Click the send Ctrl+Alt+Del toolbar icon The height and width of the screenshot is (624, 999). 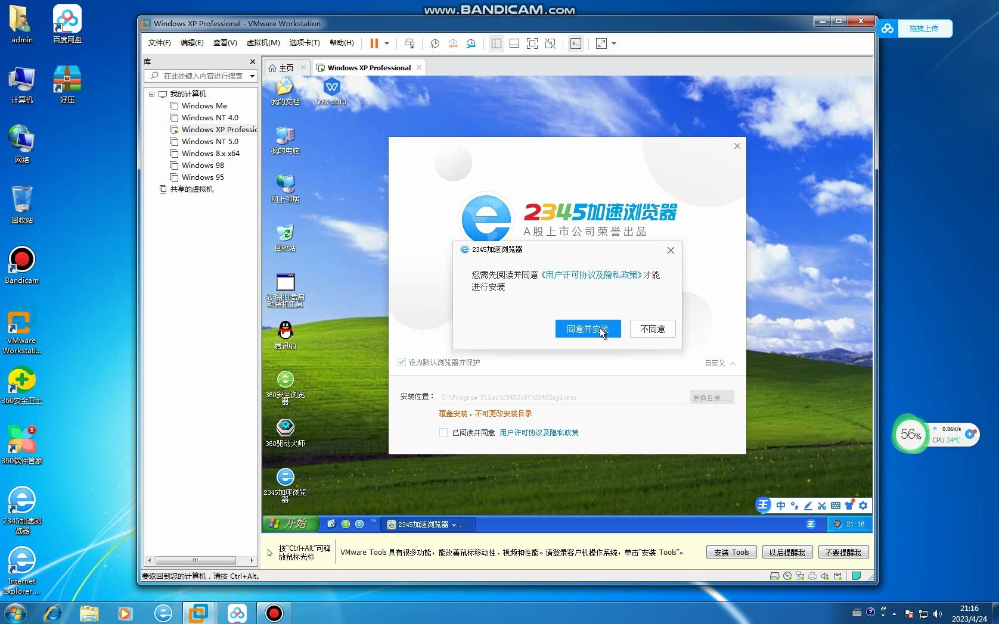coord(409,43)
